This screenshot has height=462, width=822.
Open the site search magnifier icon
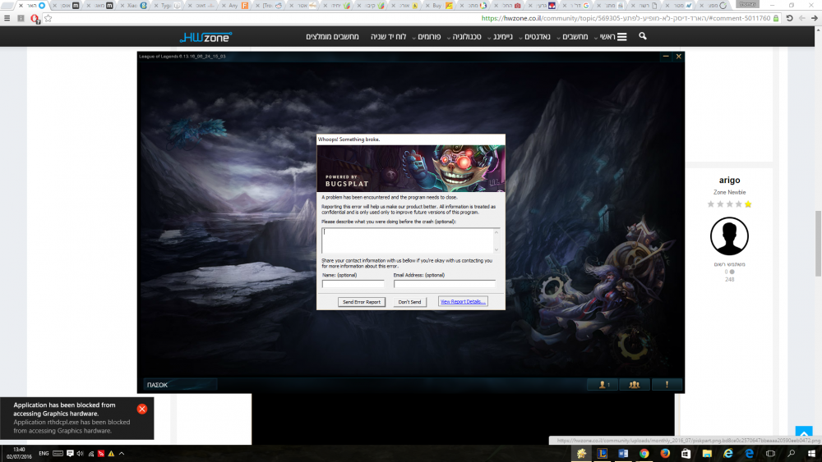coord(643,36)
